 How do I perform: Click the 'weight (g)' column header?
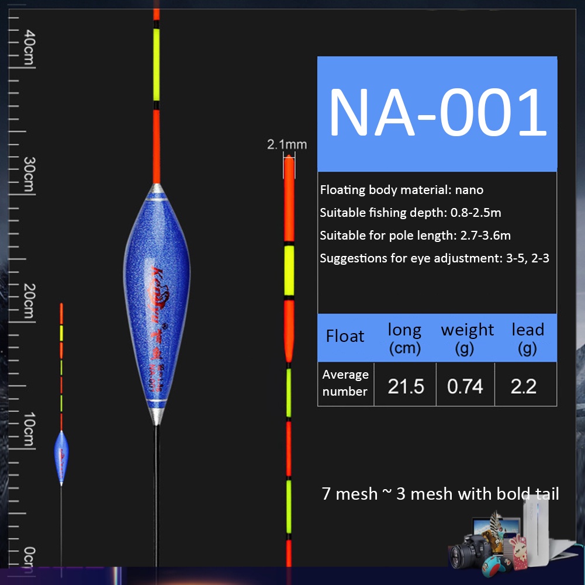(466, 338)
